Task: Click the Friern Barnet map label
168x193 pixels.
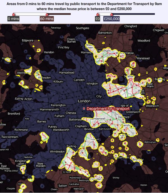Action: (72, 40)
